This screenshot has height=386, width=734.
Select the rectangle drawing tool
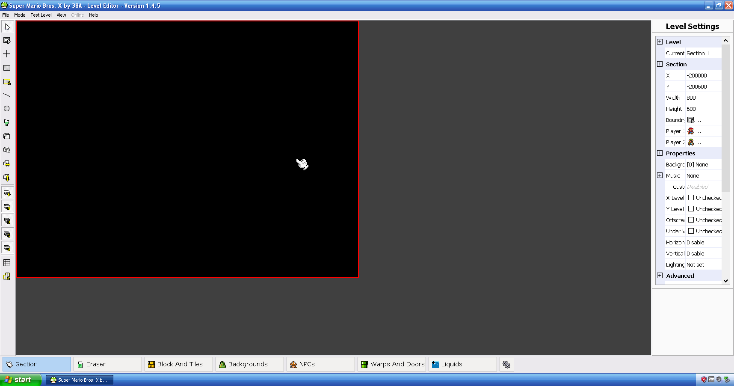tap(7, 68)
